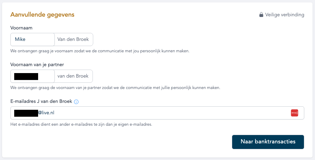315x160 pixels.
Task: Open the red password manager icon in email field
Action: [294, 113]
